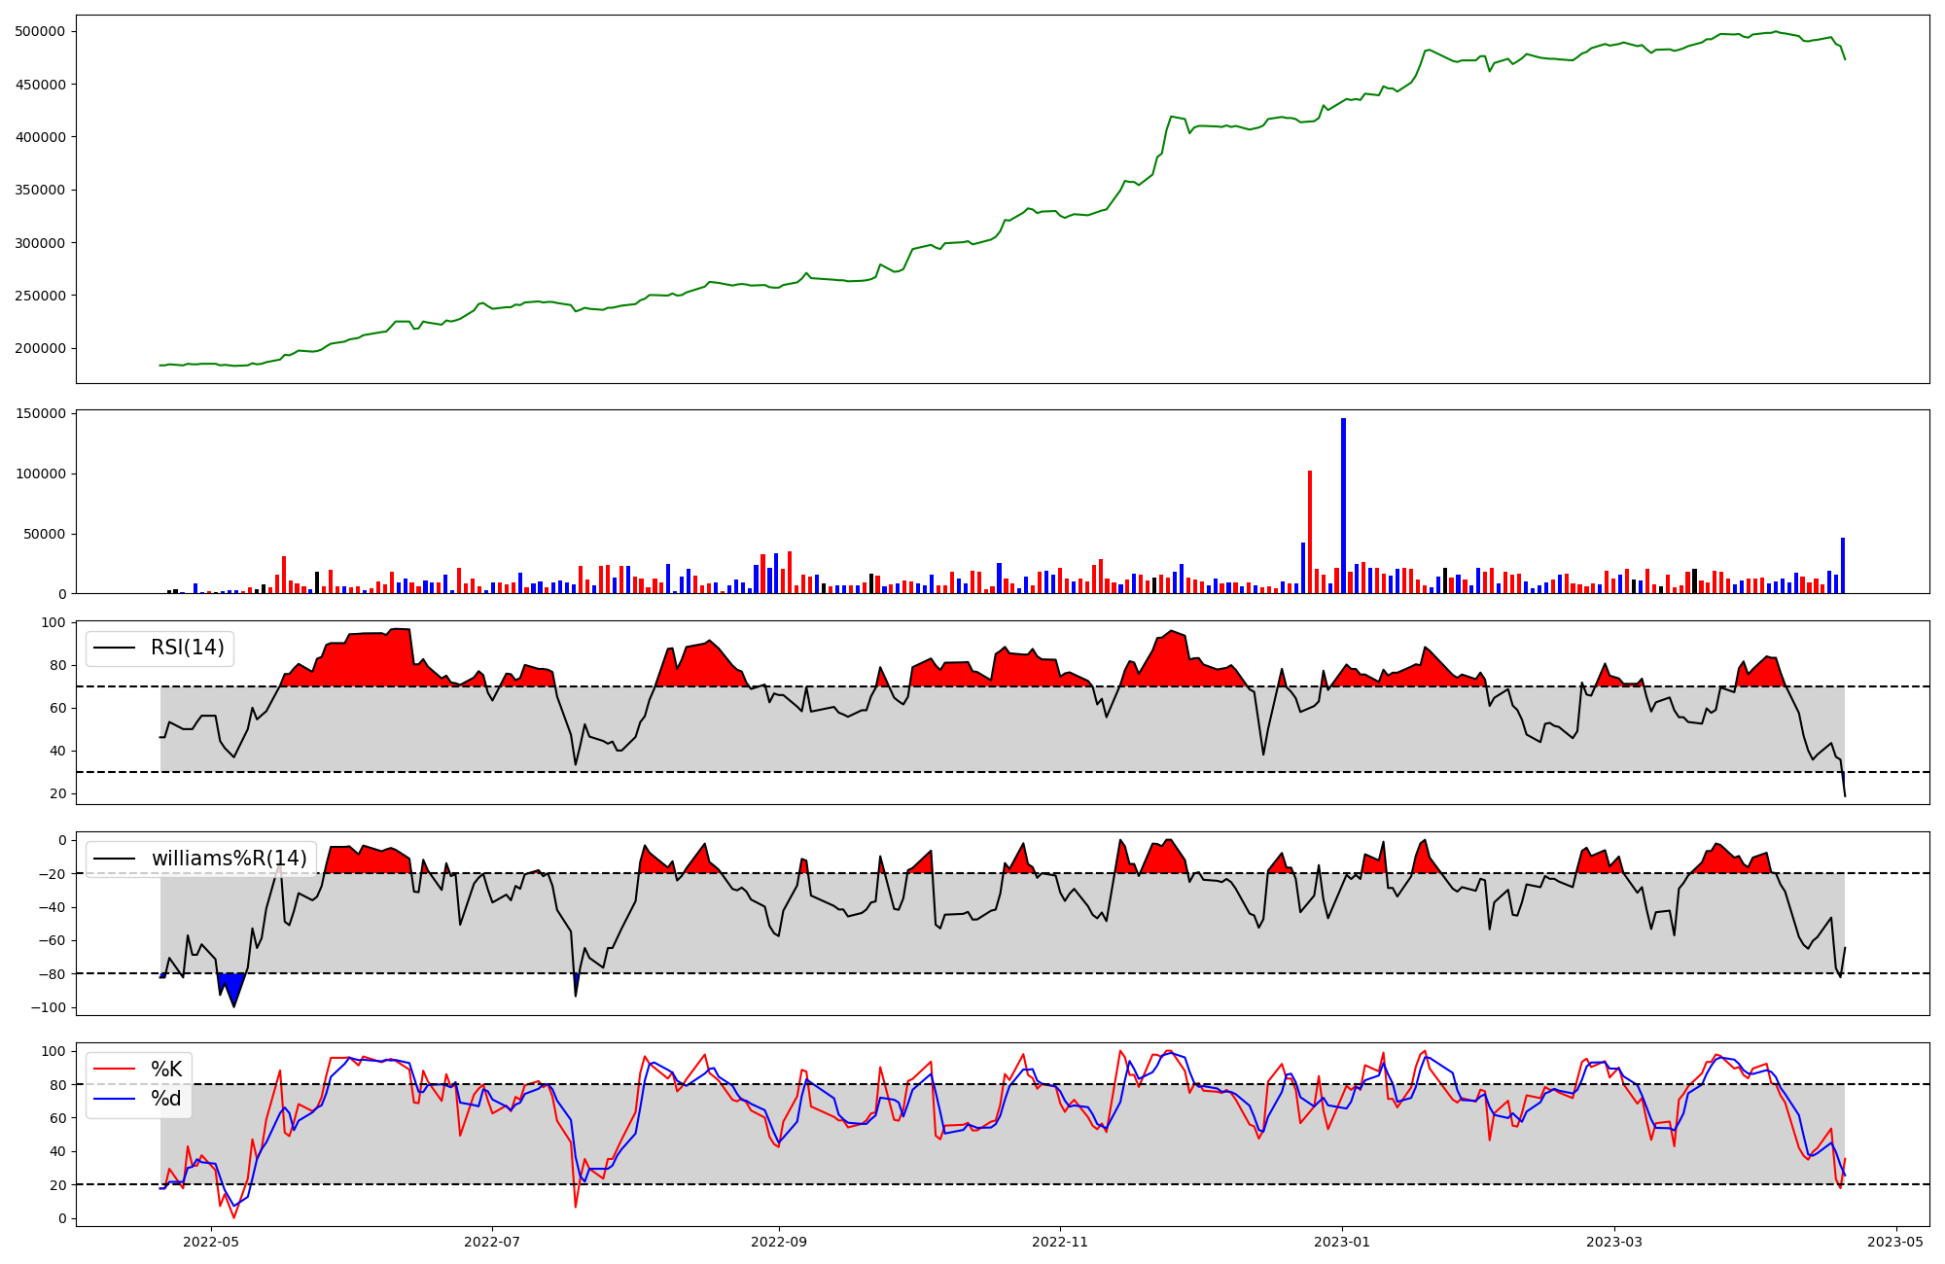1945x1264 pixels.
Task: Click the 2023-03 x-axis date label
Action: (x=1614, y=1242)
